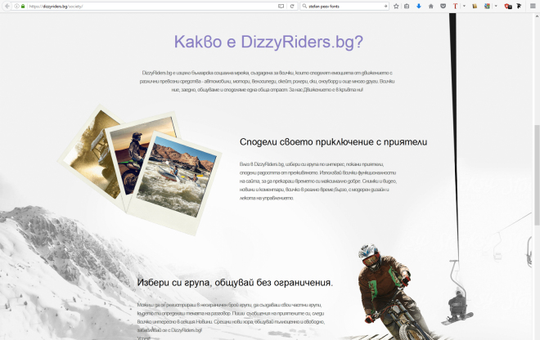The image size is (540, 340).
Task: Open the hamburger menu in Firefox
Action: click(x=533, y=6)
